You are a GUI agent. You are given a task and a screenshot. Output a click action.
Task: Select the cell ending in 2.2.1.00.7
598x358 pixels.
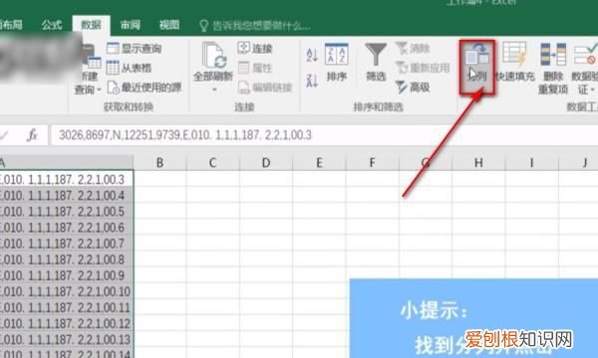coord(67,243)
